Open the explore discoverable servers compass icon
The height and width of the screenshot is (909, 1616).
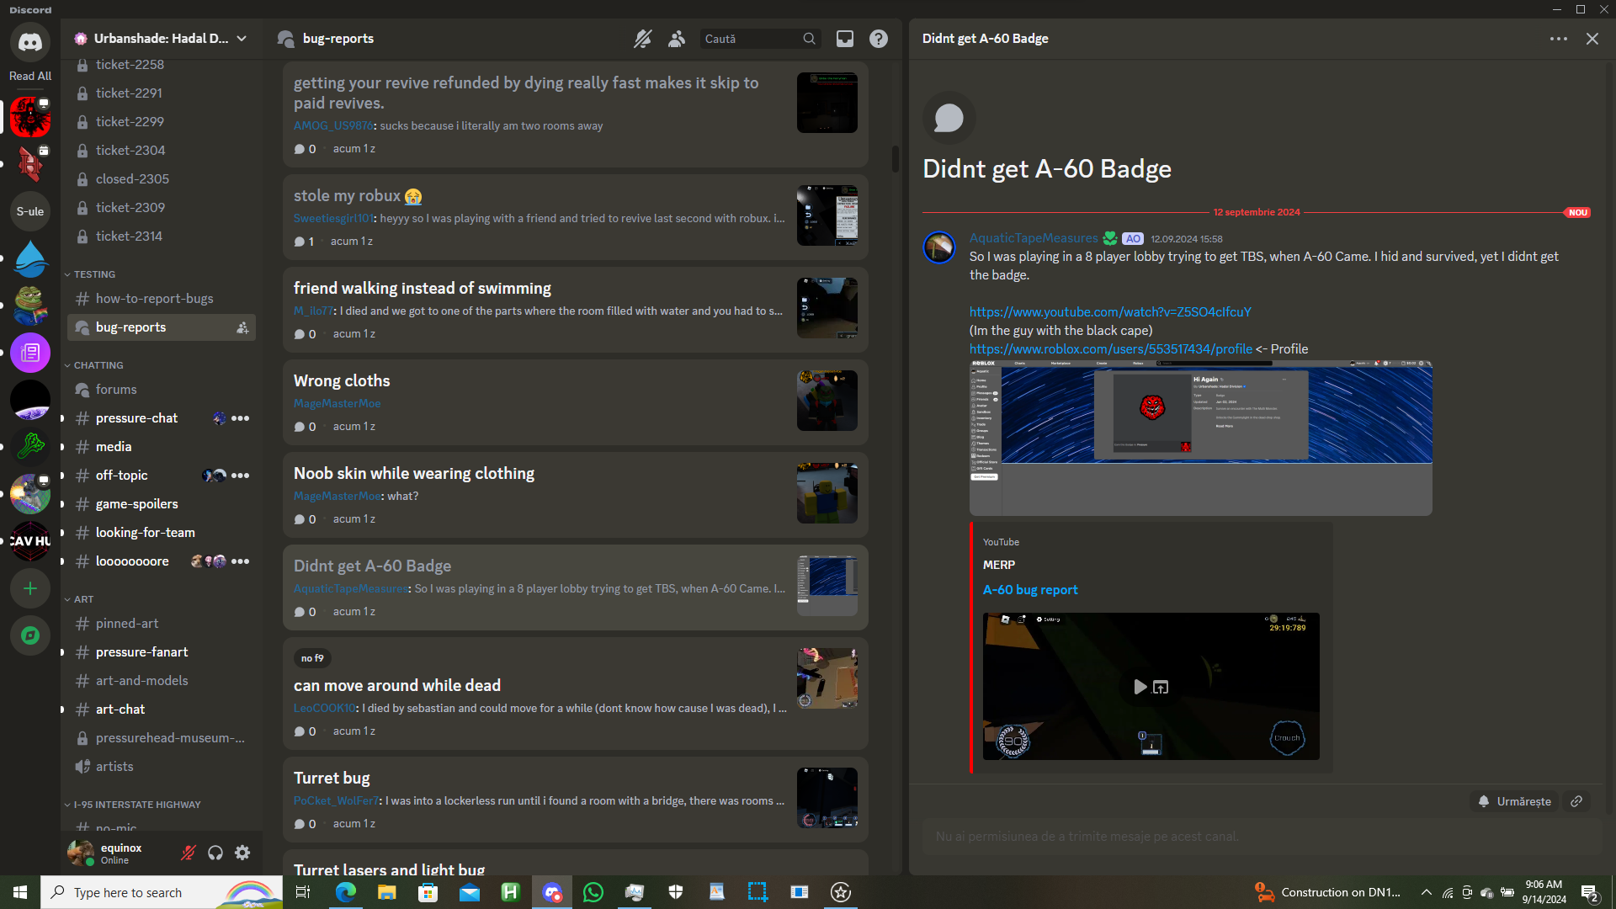pyautogui.click(x=30, y=635)
